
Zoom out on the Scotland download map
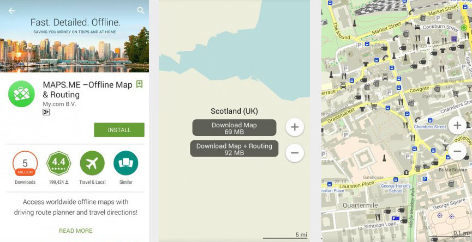pyautogui.click(x=295, y=153)
